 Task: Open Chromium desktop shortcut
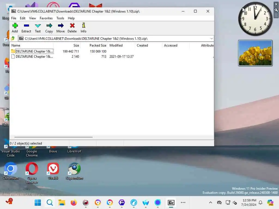pos(11,171)
